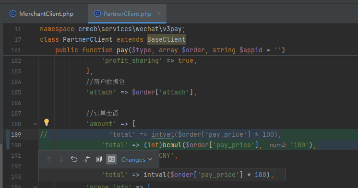Click the //订单金额 comment
The image size is (358, 188).
pyautogui.click(x=102, y=113)
